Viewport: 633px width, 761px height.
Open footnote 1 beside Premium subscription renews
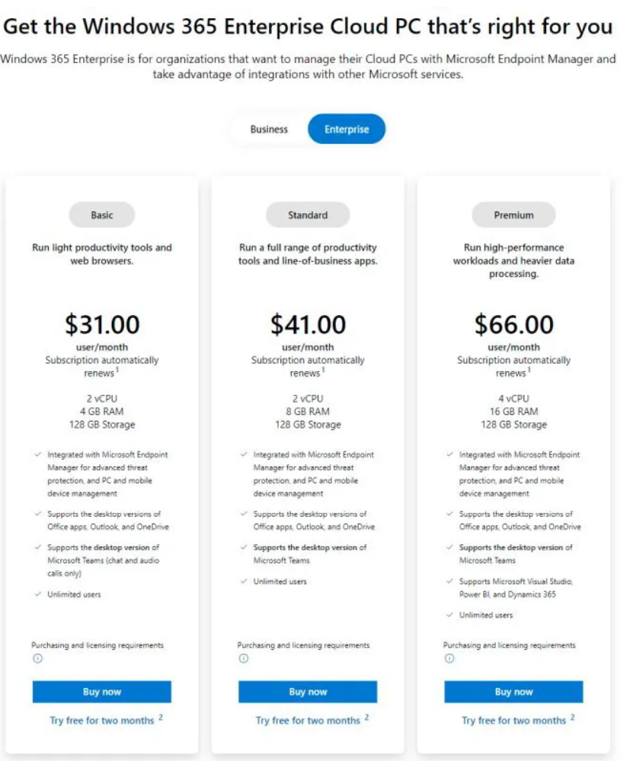coord(528,371)
